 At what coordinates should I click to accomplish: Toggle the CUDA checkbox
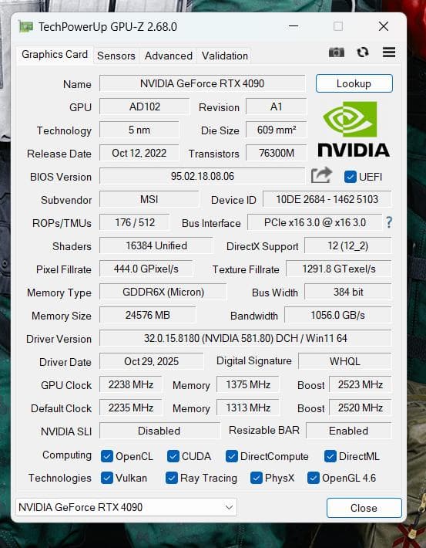(x=173, y=456)
